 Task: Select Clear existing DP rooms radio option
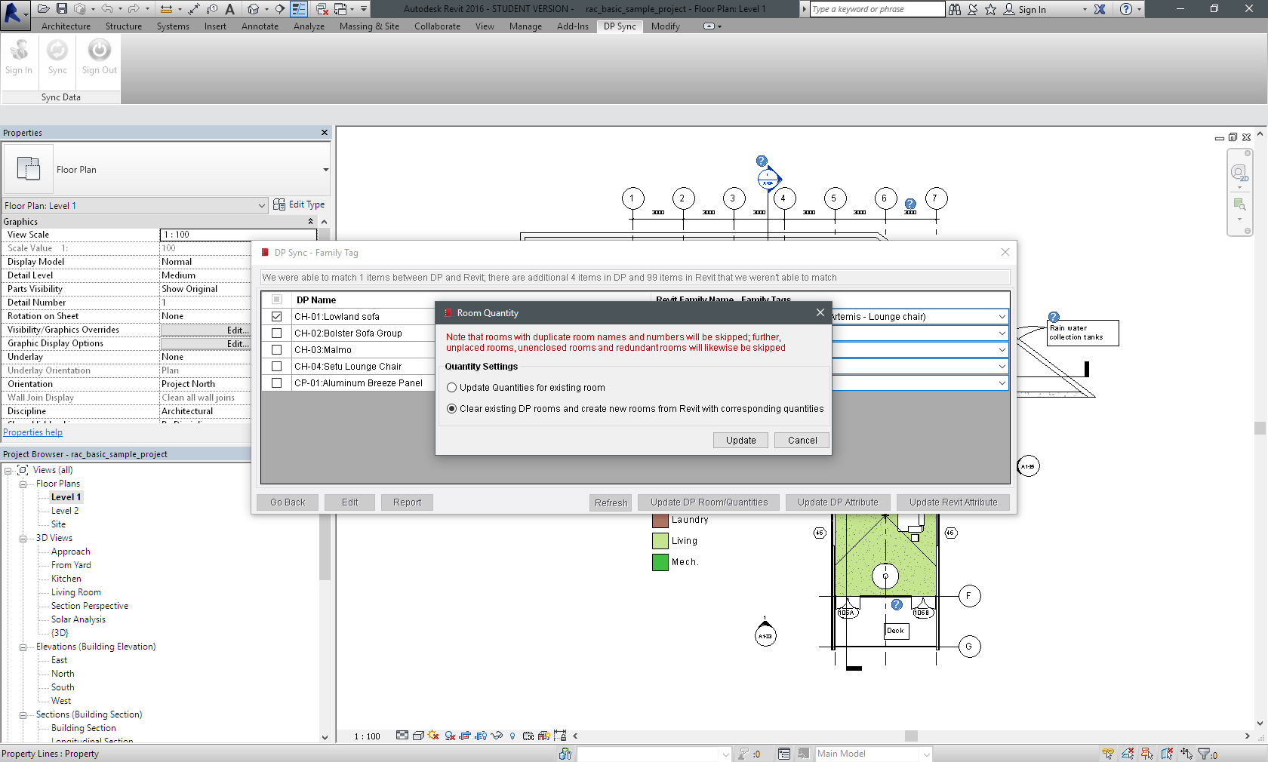point(451,409)
